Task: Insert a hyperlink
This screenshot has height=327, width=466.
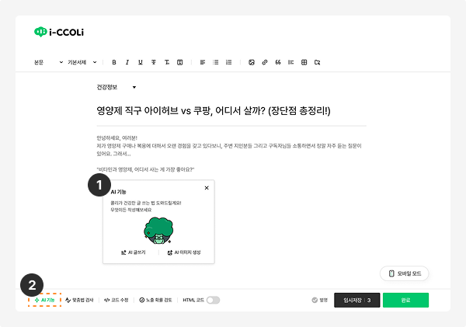Action: (265, 62)
